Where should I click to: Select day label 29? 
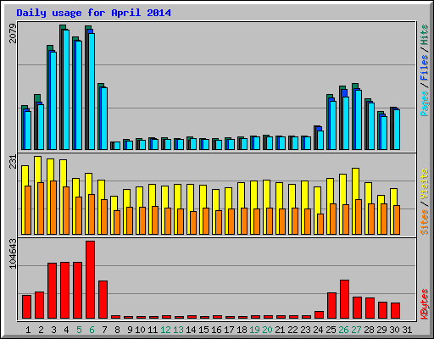pyautogui.click(x=381, y=330)
